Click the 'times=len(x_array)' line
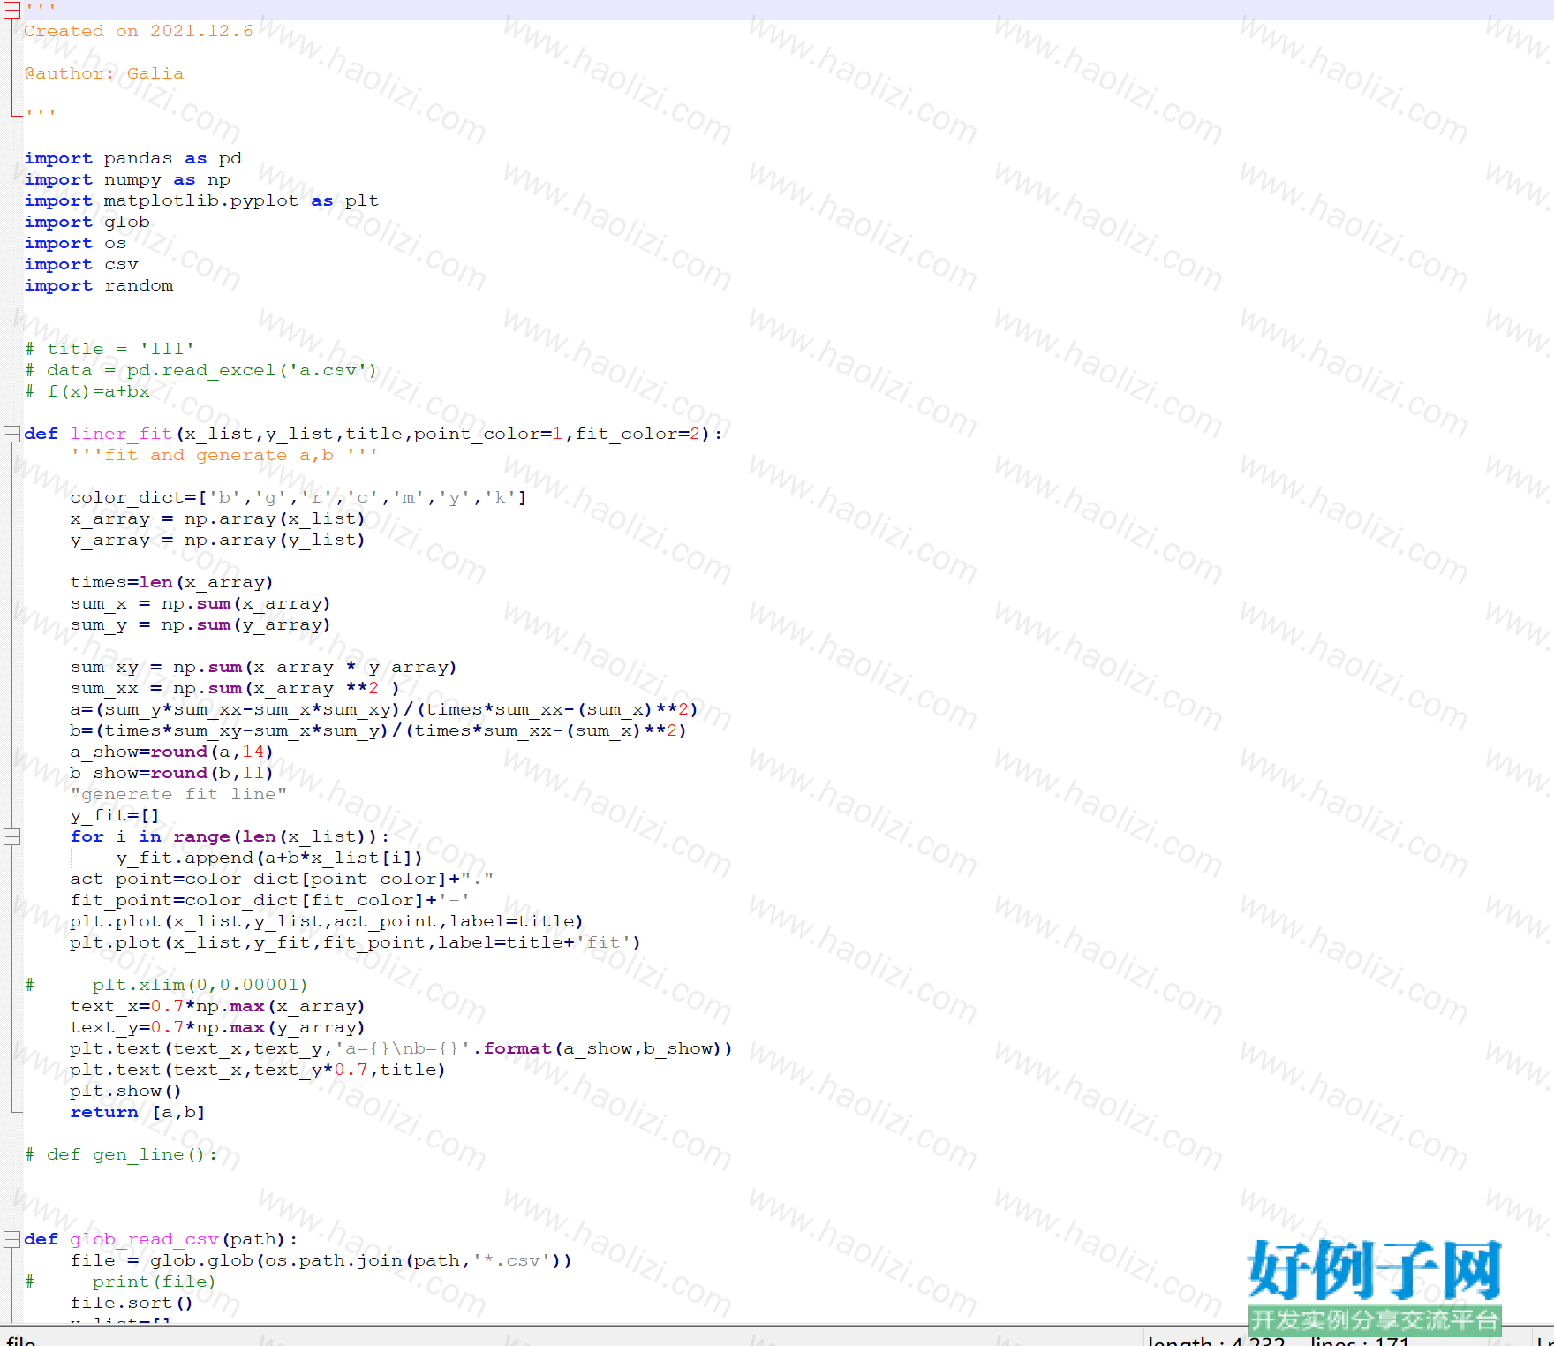Viewport: 1554px width, 1346px height. pos(172,582)
